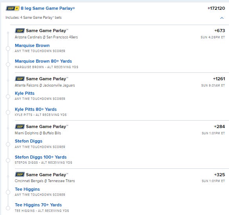Click 'STEFON DIGGS - ALT RECEIVING YDS' label
Screen dimensions: 229x215
pyautogui.click(x=43, y=163)
